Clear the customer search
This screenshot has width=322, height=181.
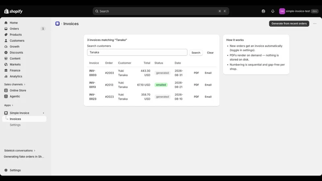coord(210,53)
